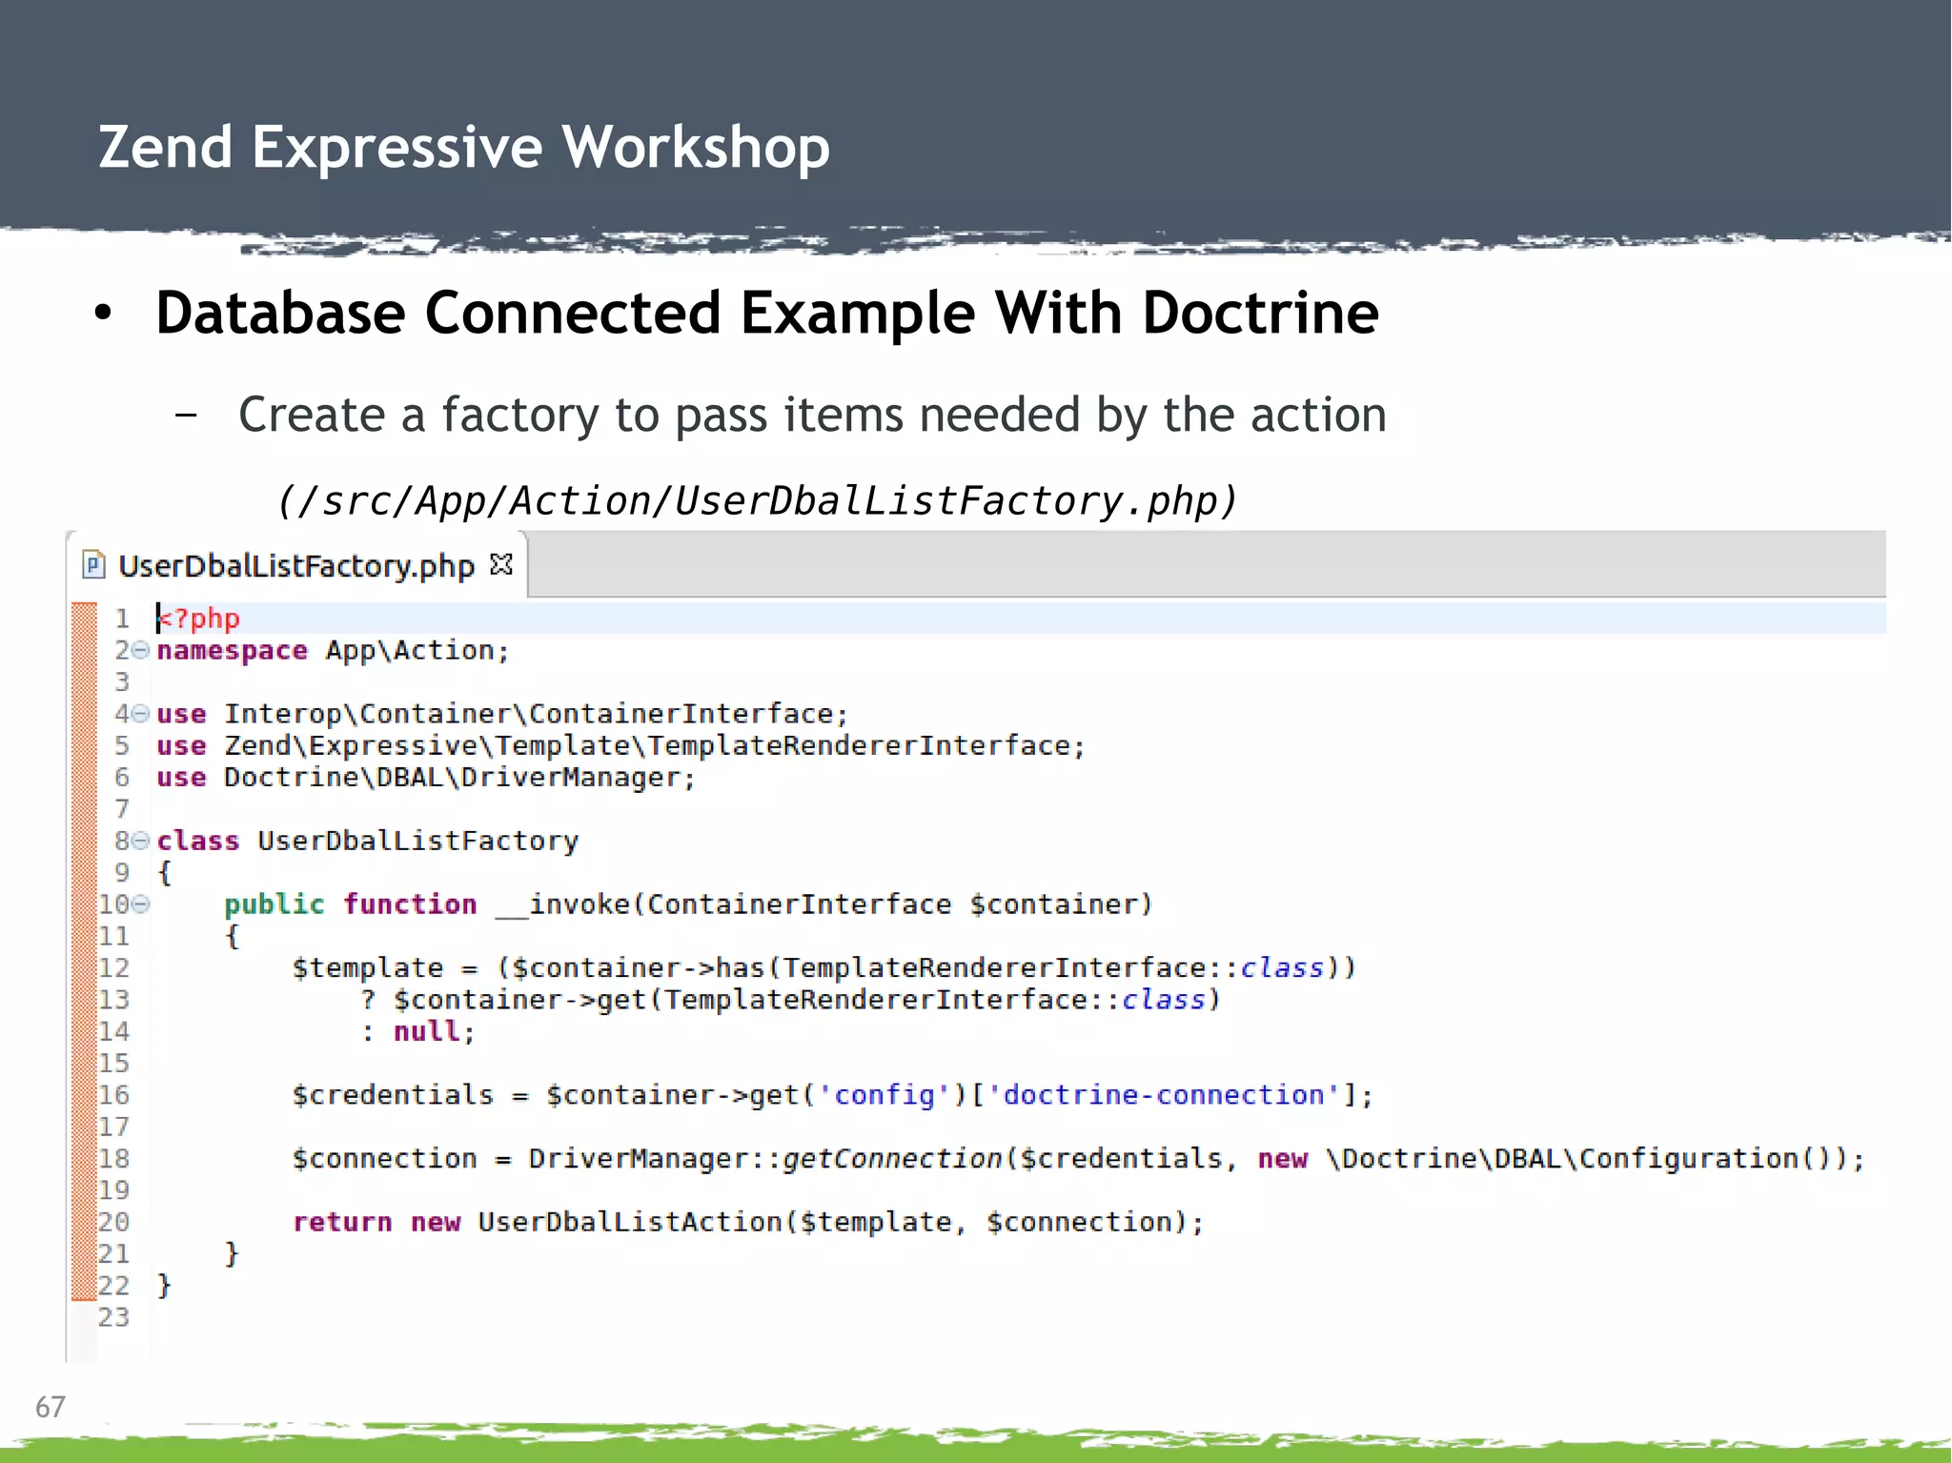Viewport: 1952px width, 1463px height.
Task: Click the file path /src/App/Action/UserDbalListFactory.php
Action: 757,501
